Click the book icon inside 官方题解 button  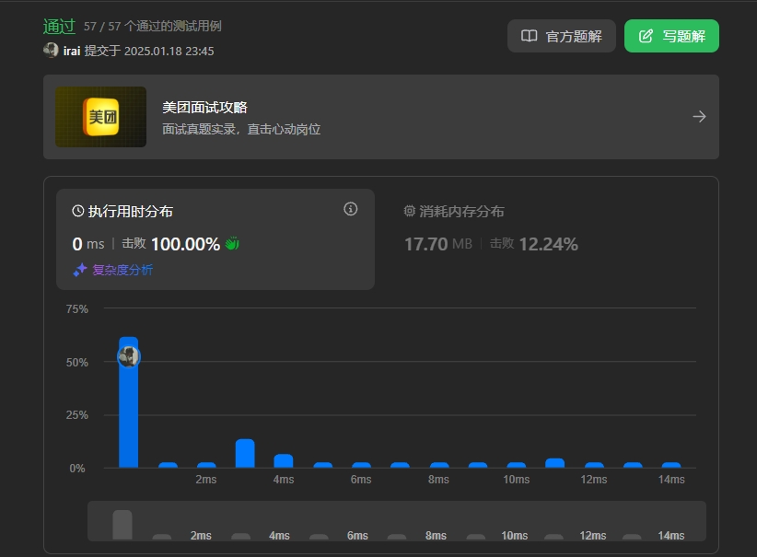coord(530,36)
